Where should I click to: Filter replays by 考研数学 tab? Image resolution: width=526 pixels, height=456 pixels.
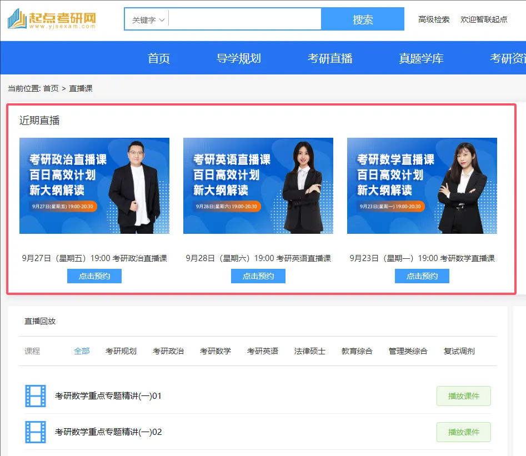pos(216,351)
